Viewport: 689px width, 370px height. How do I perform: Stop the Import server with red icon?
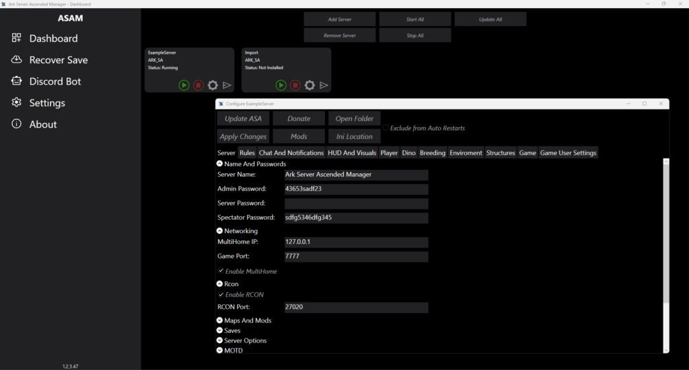pos(295,85)
